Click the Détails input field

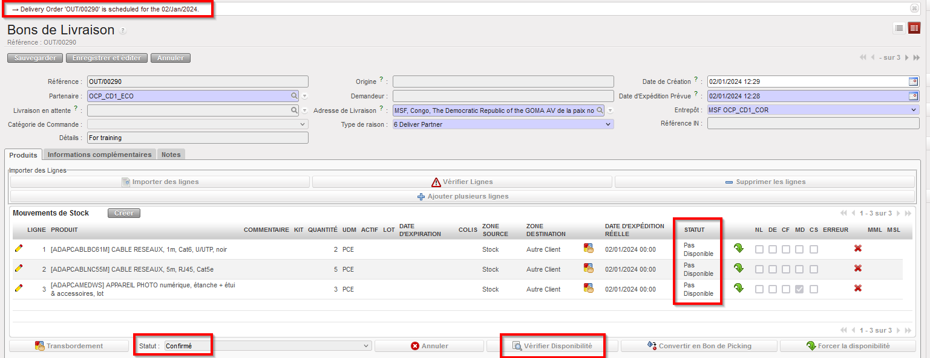point(198,138)
